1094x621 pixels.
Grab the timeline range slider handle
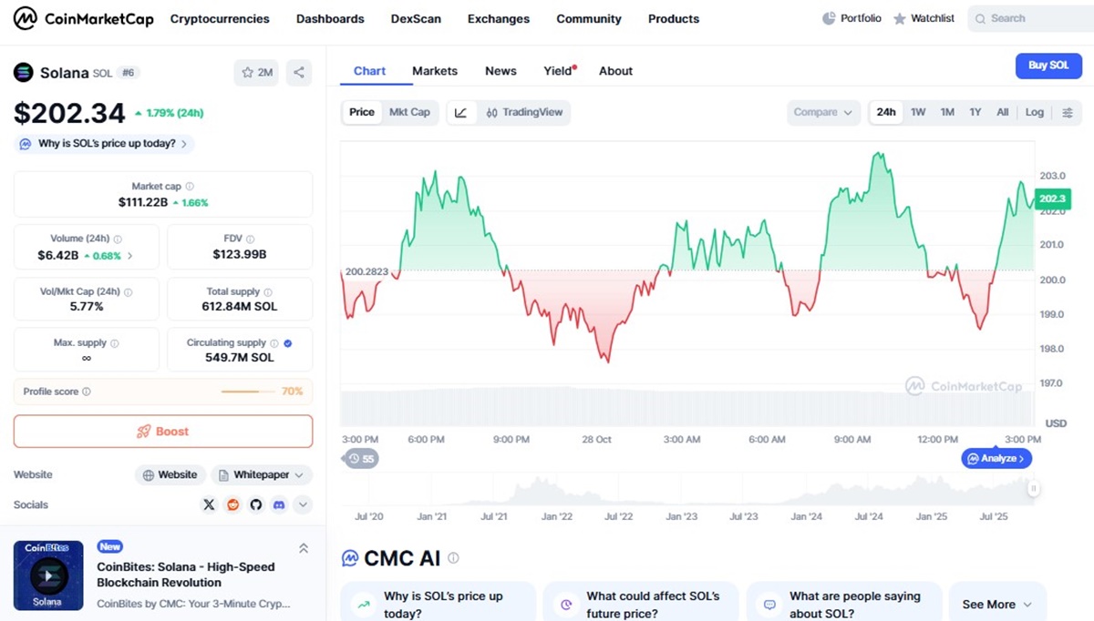point(1034,489)
